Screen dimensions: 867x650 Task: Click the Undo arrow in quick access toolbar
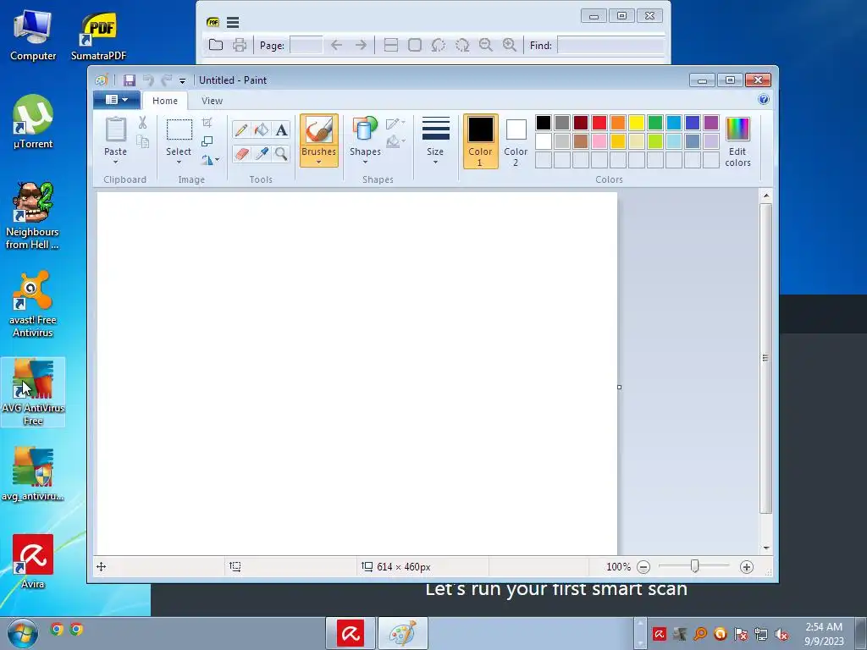pyautogui.click(x=148, y=80)
